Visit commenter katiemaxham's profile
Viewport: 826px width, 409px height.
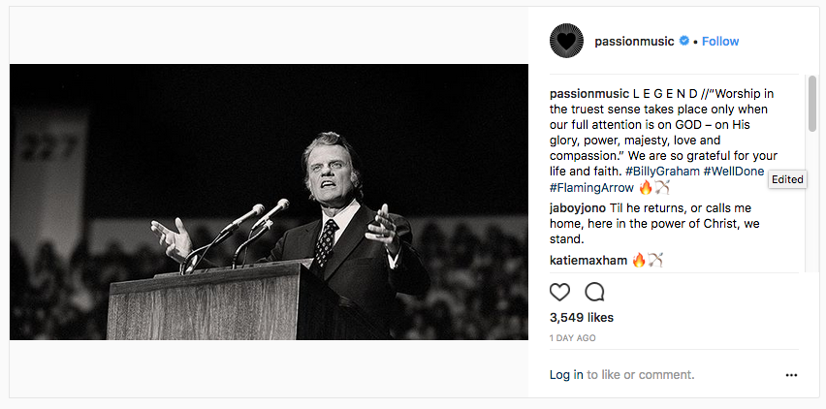pos(588,260)
